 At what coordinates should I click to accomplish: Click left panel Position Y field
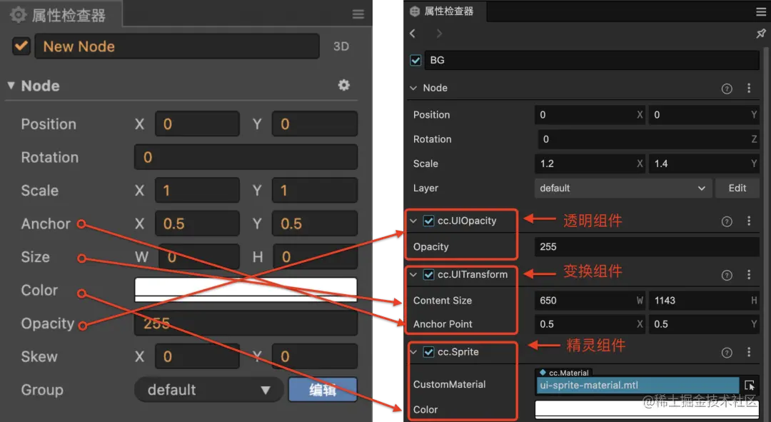pos(315,124)
